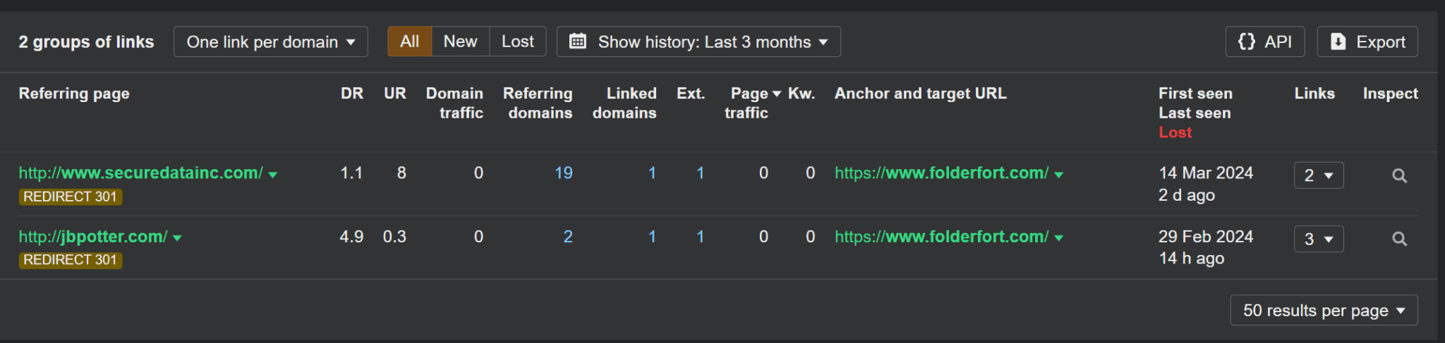This screenshot has width=1445, height=343.
Task: Open target URL folderfort.com in first row
Action: pyautogui.click(x=941, y=173)
